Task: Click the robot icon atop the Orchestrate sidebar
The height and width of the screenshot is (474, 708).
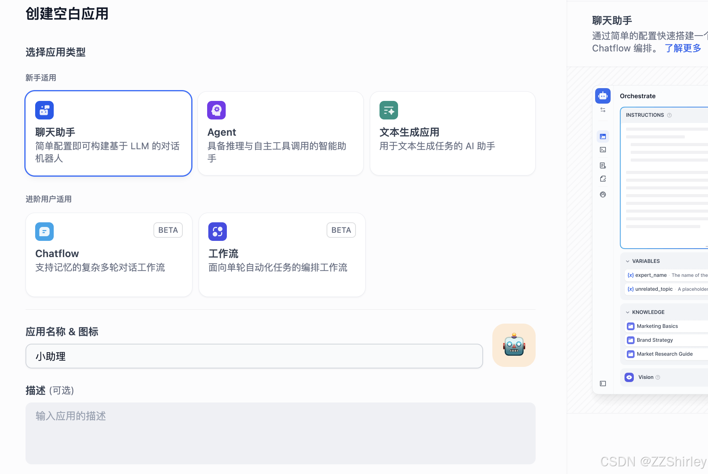Action: (x=602, y=96)
